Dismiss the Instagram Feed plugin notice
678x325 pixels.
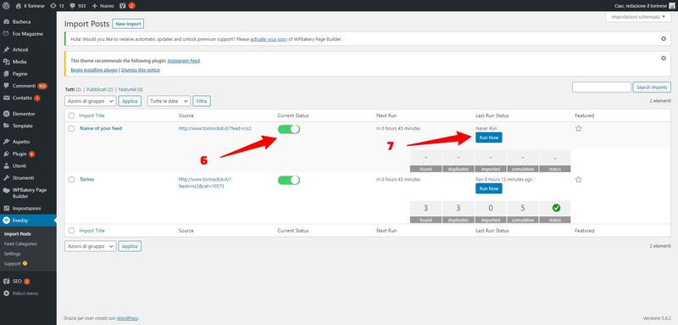pos(664,58)
